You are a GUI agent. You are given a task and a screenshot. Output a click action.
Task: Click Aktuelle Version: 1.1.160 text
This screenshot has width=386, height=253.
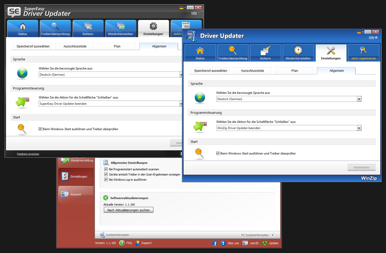(x=119, y=205)
